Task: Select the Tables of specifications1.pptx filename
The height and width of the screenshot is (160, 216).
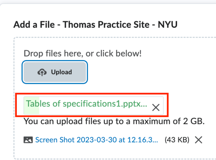Action: click(x=86, y=104)
